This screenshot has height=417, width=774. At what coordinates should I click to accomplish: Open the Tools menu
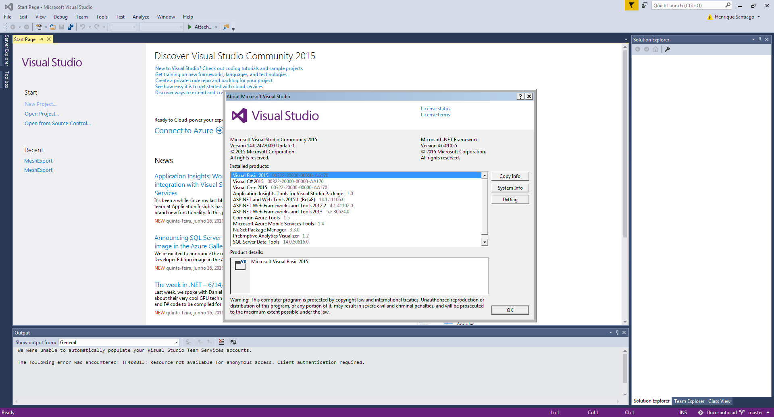coord(102,17)
